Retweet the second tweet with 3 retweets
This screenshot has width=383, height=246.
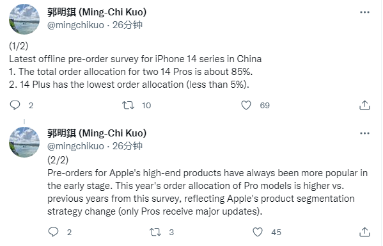click(x=155, y=232)
